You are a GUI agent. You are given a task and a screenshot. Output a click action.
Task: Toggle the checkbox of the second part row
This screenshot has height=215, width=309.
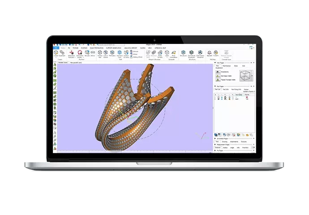[219, 99]
